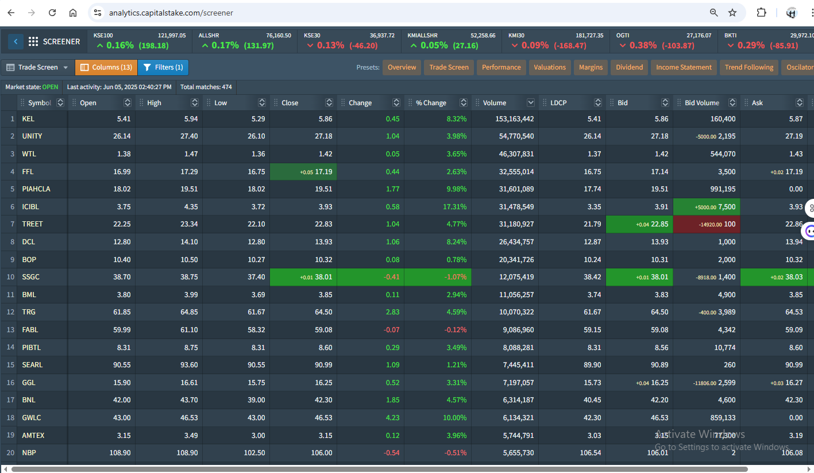This screenshot has height=473, width=814.
Task: Open the KSE100 index ticker
Action: coord(140,41)
